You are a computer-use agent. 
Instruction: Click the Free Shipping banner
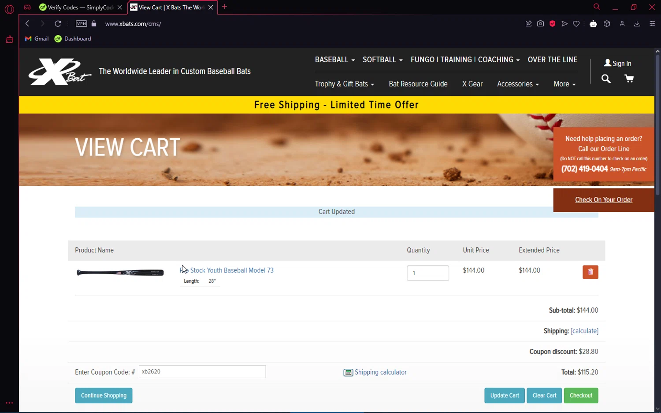[336, 105]
